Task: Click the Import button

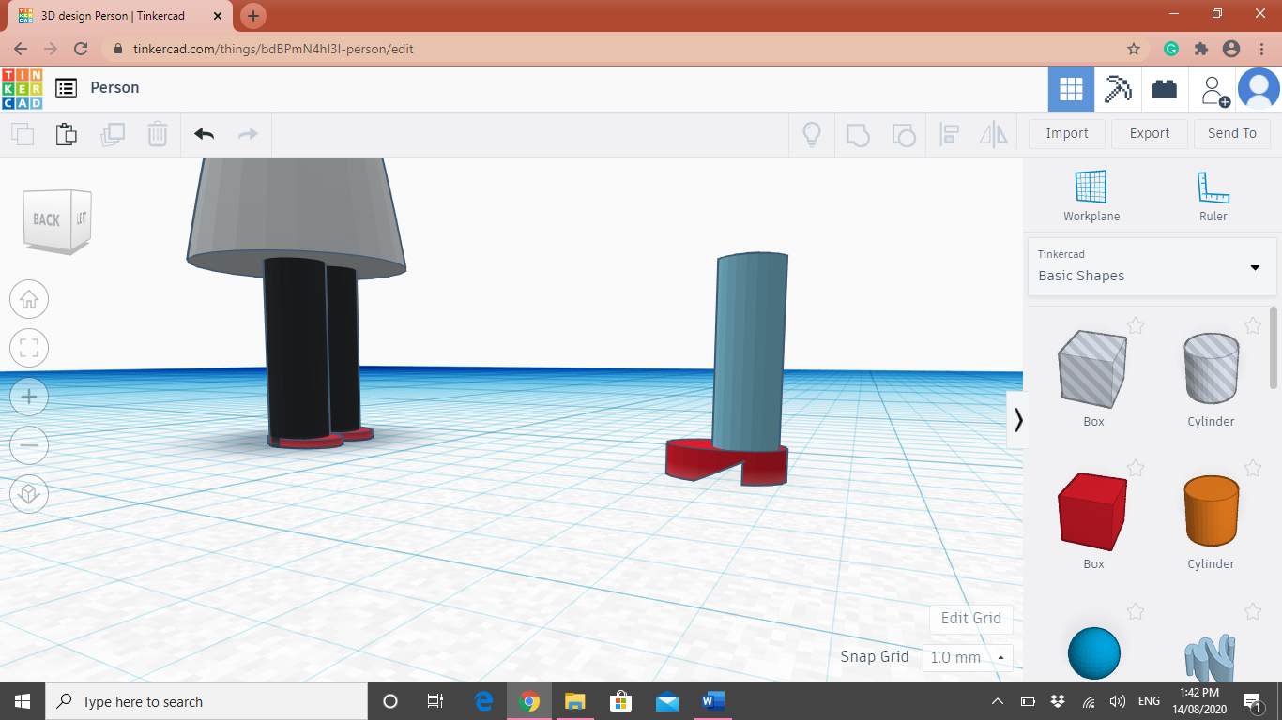Action: click(1067, 133)
